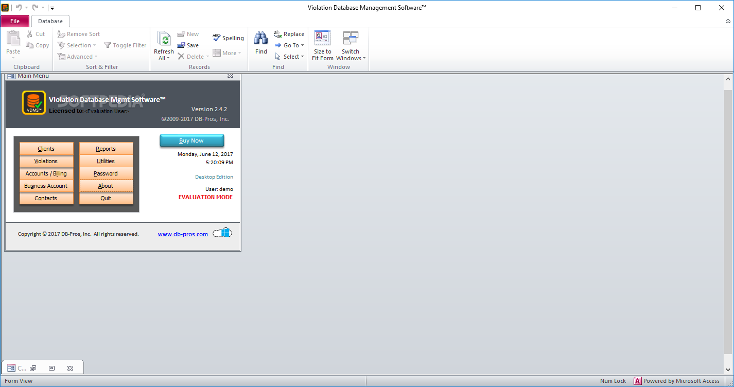Click the cloud Windows icon near website link

tap(222, 233)
